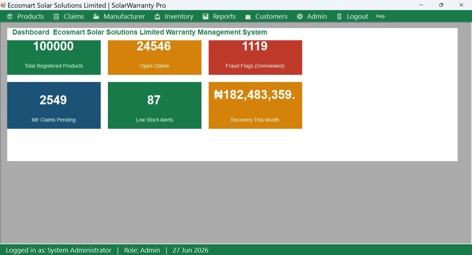Click the Reports chart icon
This screenshot has width=472, height=255.
coord(206,17)
